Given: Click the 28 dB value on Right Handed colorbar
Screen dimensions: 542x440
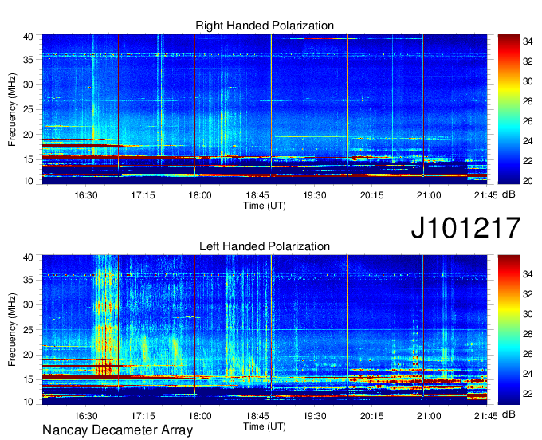Looking at the screenshot, I should 528,101.
